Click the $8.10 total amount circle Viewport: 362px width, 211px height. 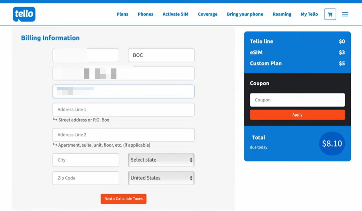[332, 143]
